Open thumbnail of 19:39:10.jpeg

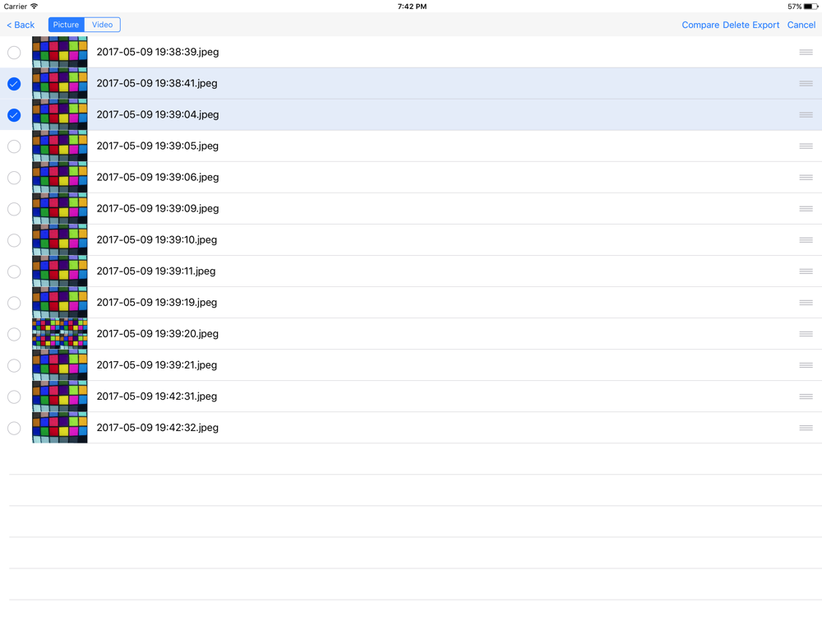[60, 239]
